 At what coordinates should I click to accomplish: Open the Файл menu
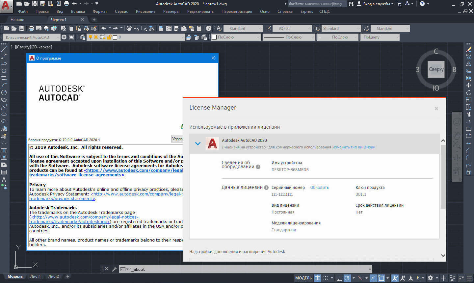[23, 11]
